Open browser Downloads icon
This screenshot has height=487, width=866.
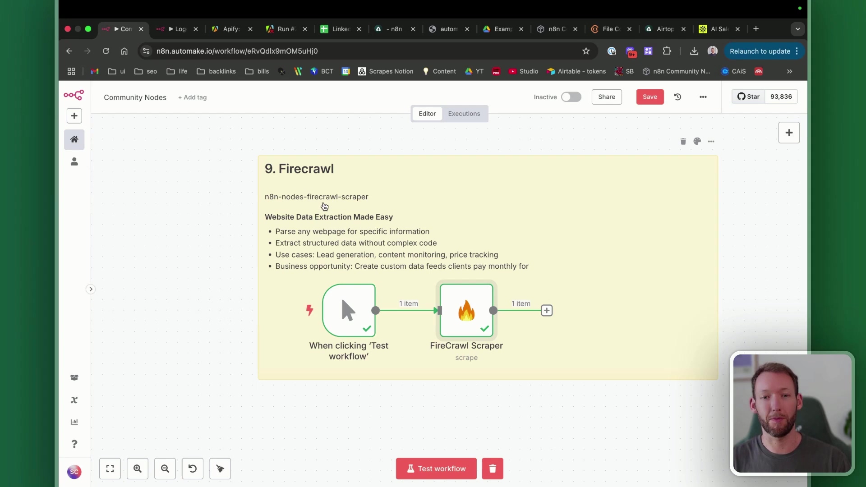(694, 51)
